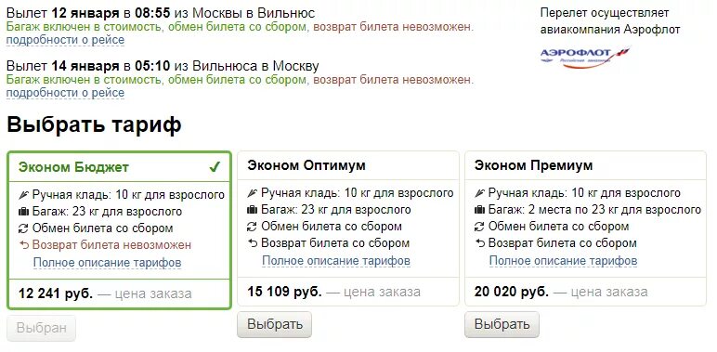The width and height of the screenshot is (717, 352).
Task: Expand Полное описание тарифов in Эконом Бюджет
Action: click(108, 263)
